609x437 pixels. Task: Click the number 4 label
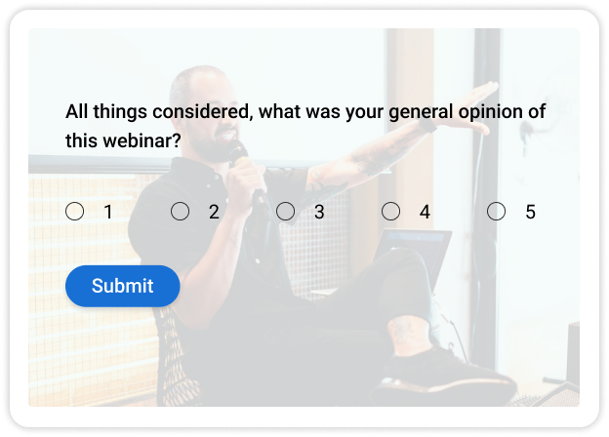[x=425, y=212]
